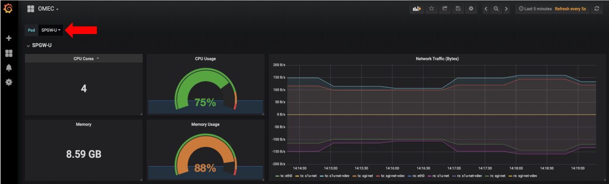Screen dimensions: 609x184
Task: Open the Alerting bell icon in sidebar
Action: coord(8,68)
